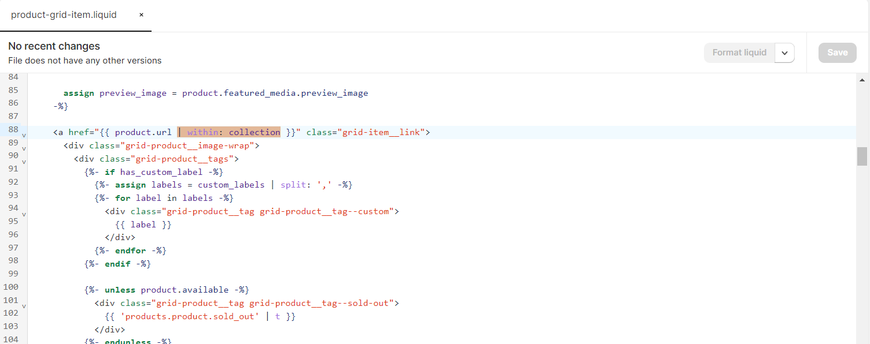Click the Save button

pos(837,53)
